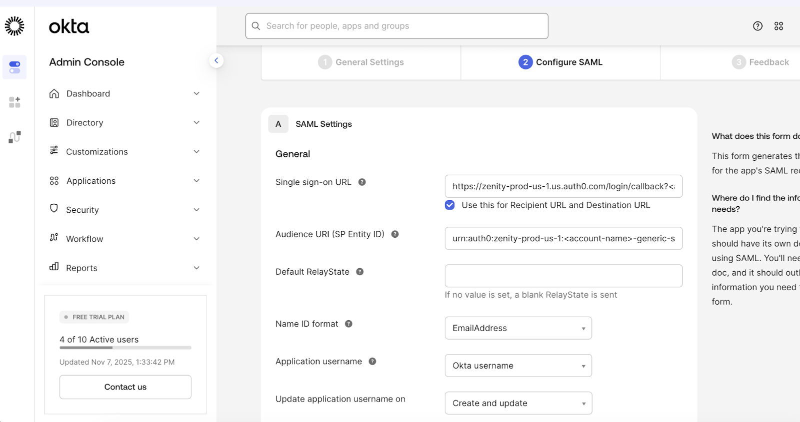Show help tooltip for Default RelayState

tap(359, 272)
